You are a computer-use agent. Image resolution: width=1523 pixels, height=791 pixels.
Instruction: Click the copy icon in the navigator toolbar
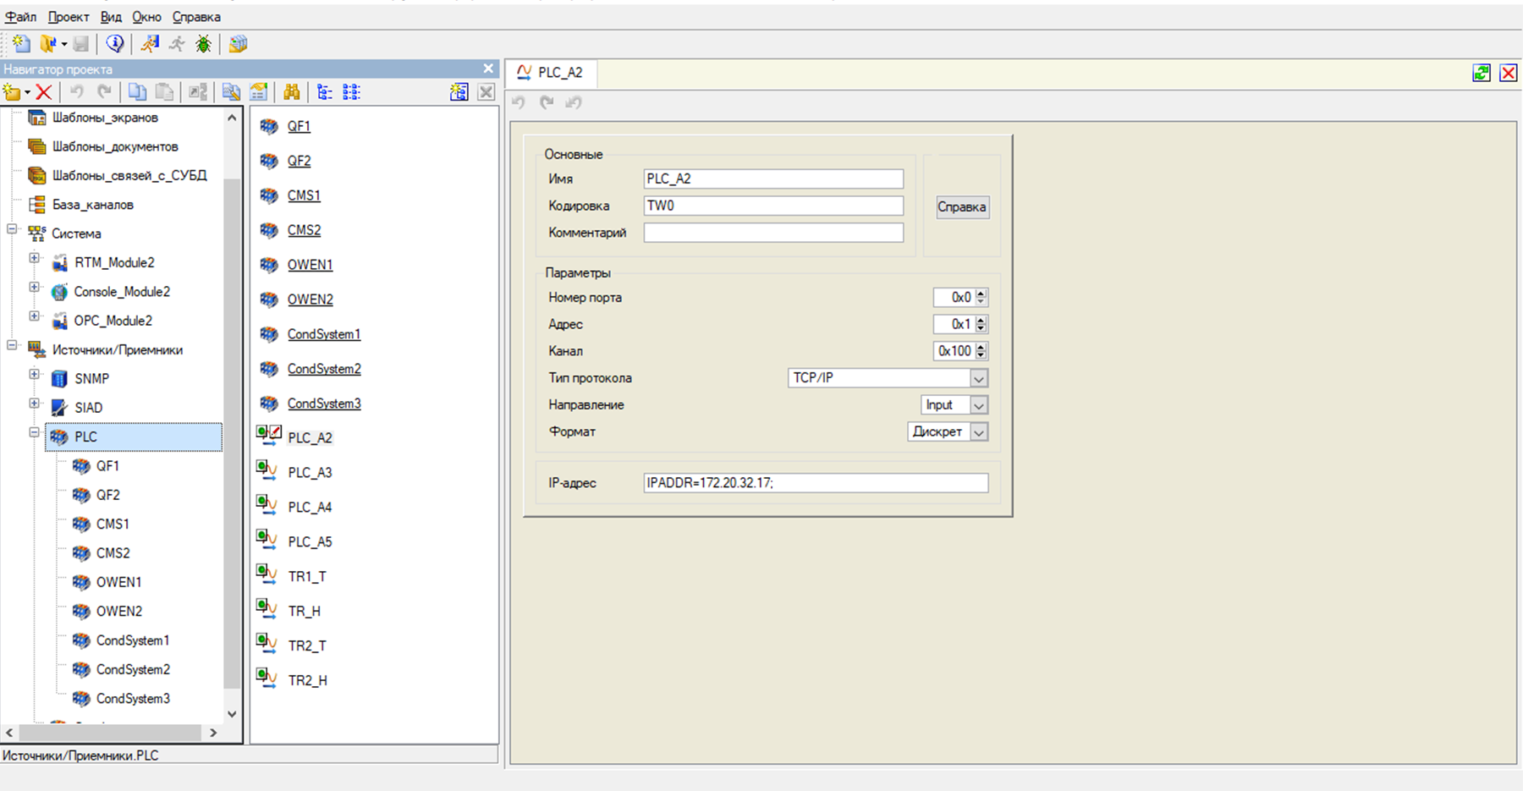(x=137, y=92)
